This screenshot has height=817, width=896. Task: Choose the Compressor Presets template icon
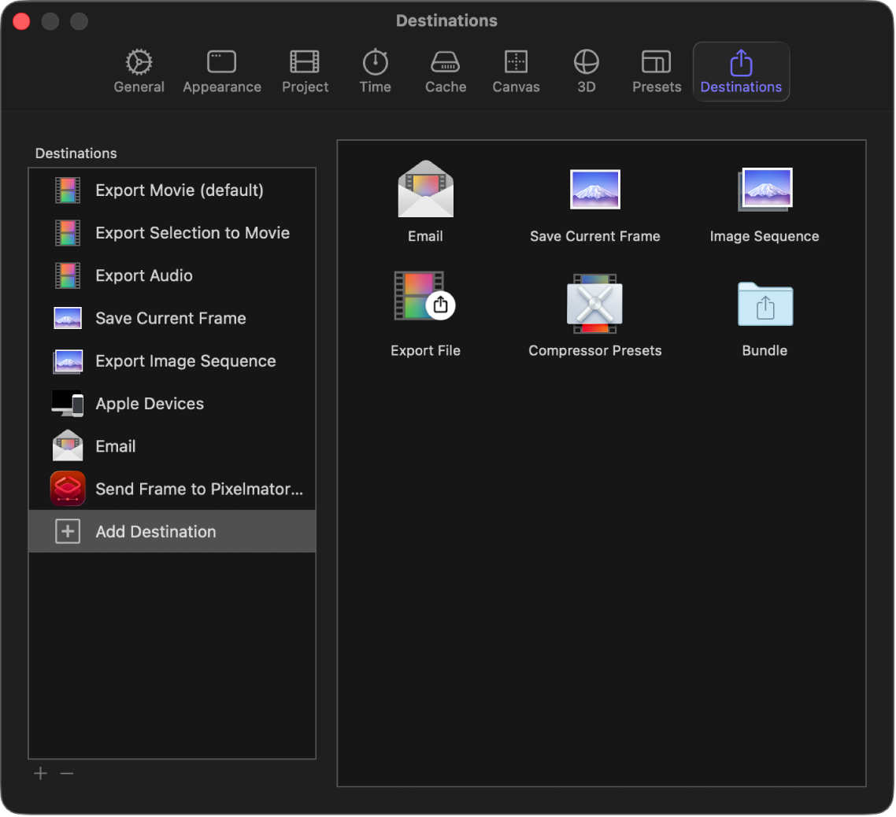coord(595,303)
